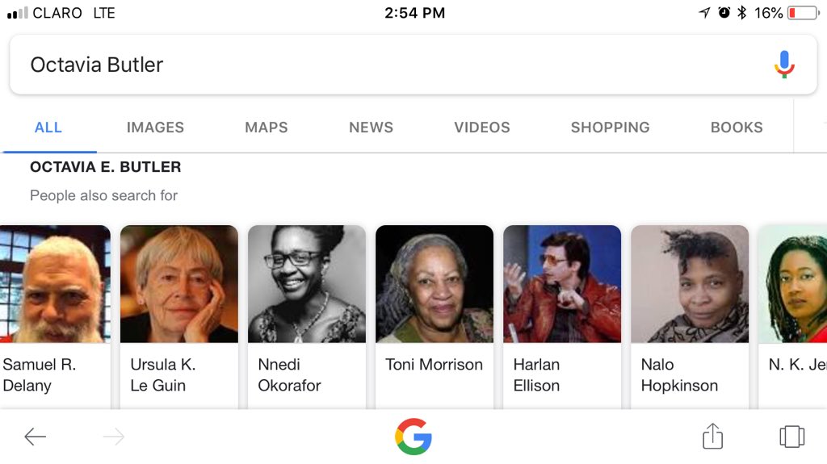This screenshot has width=827, height=464.
Task: Open Google home via the G logo
Action: tap(413, 437)
